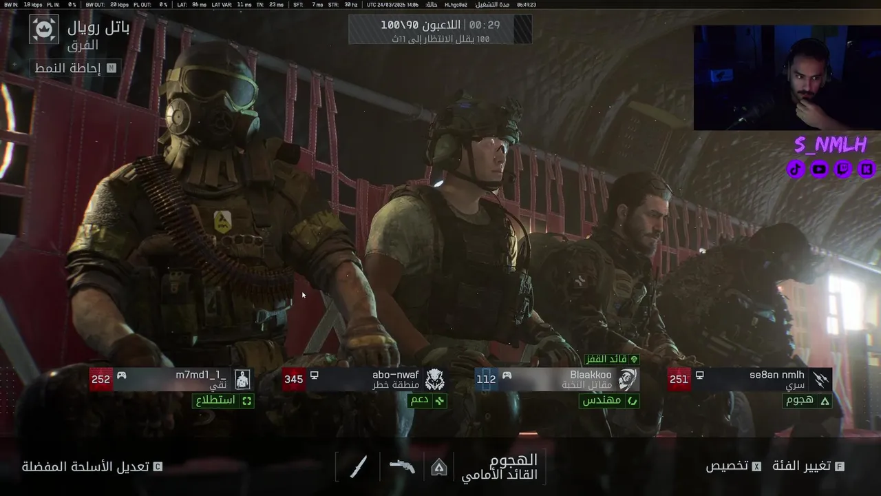
Task: Click the Kick icon in stream overlay
Action: 867,168
